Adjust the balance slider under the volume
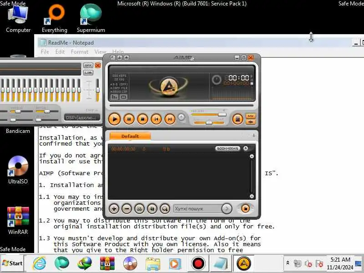364x273 pixels. tap(209, 122)
